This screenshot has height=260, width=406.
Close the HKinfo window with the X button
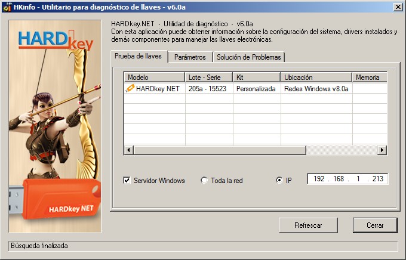tap(398, 7)
